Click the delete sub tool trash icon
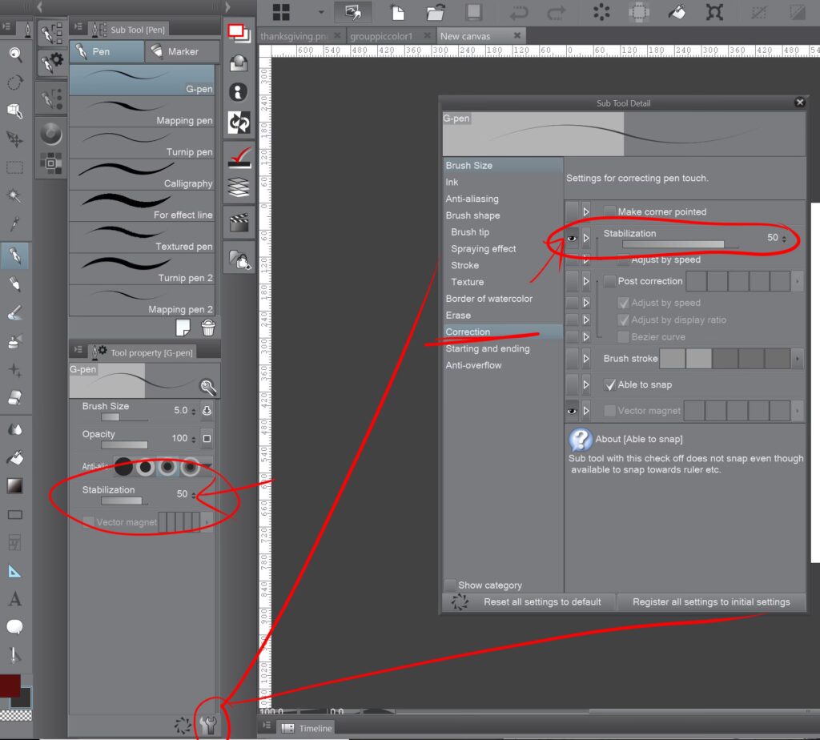This screenshot has width=820, height=740. click(208, 327)
